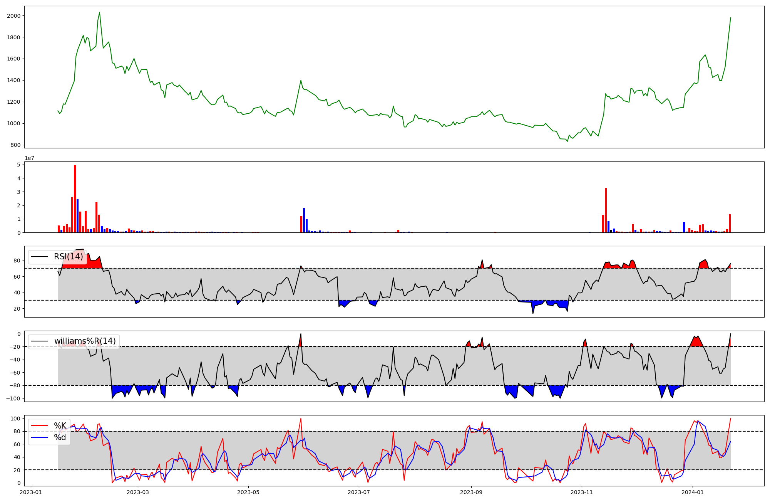
Task: Click the black RSI legend line sample
Action: pos(39,257)
